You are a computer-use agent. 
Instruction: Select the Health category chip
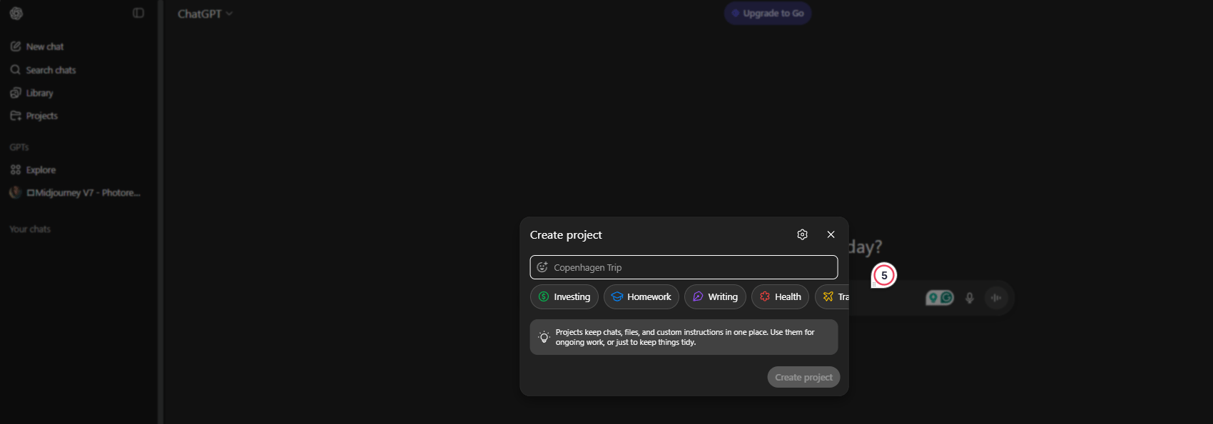780,296
